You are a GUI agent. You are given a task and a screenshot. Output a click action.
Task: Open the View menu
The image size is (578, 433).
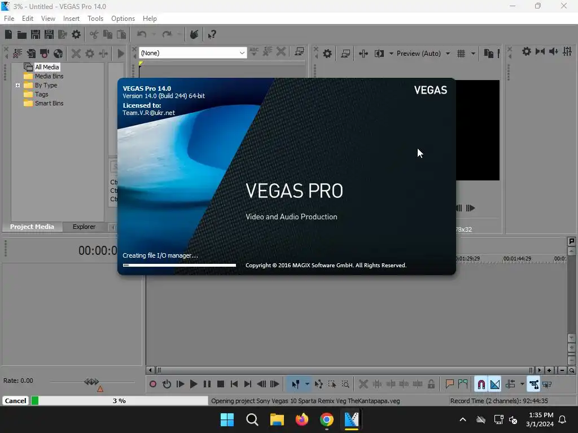(48, 19)
